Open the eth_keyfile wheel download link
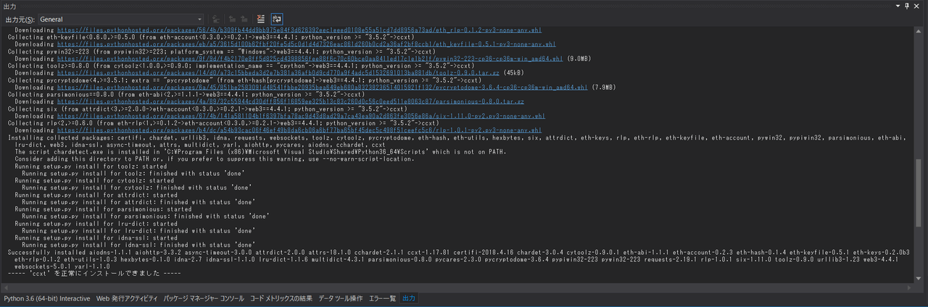Image resolution: width=928 pixels, height=307 pixels. 304,43
